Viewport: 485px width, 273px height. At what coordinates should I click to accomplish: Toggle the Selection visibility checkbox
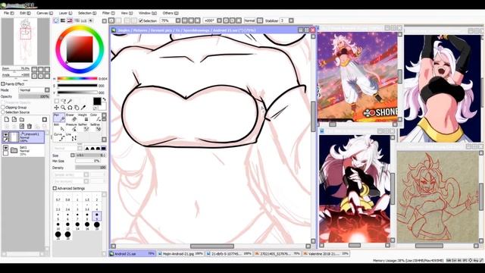coord(141,20)
